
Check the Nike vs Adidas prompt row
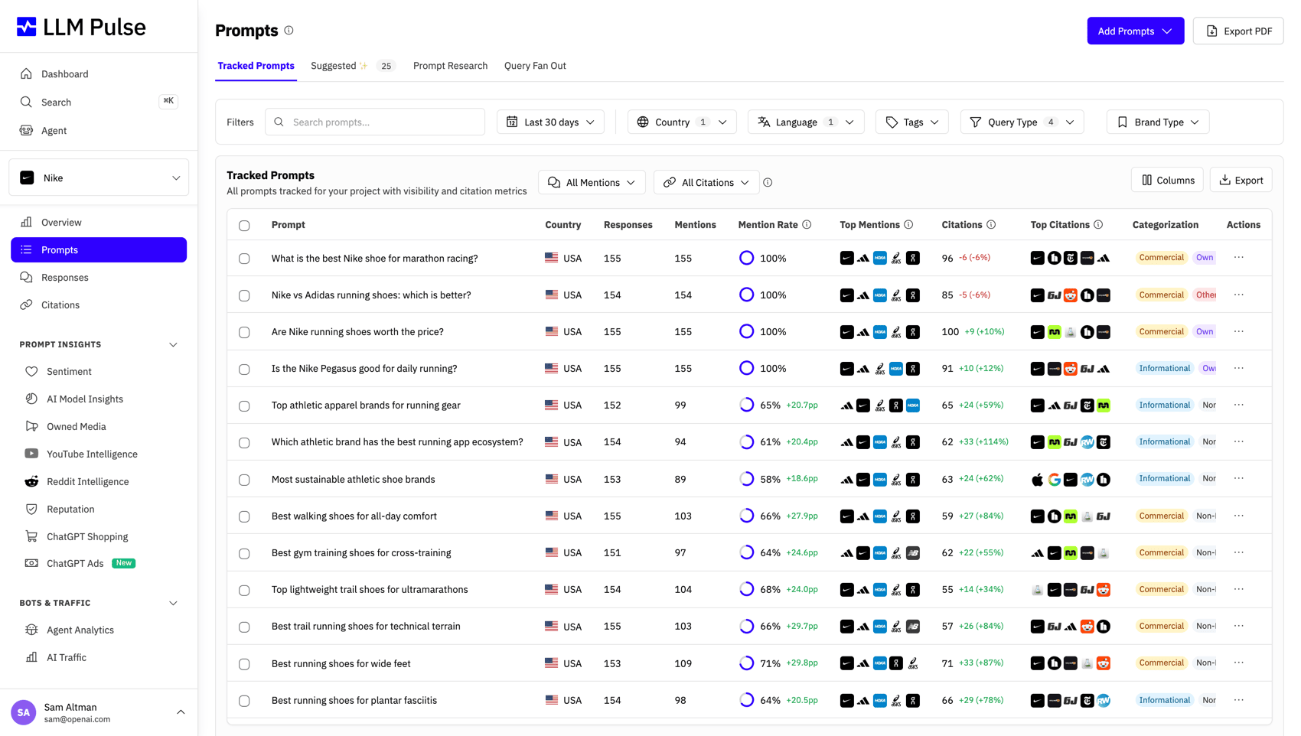click(x=244, y=295)
